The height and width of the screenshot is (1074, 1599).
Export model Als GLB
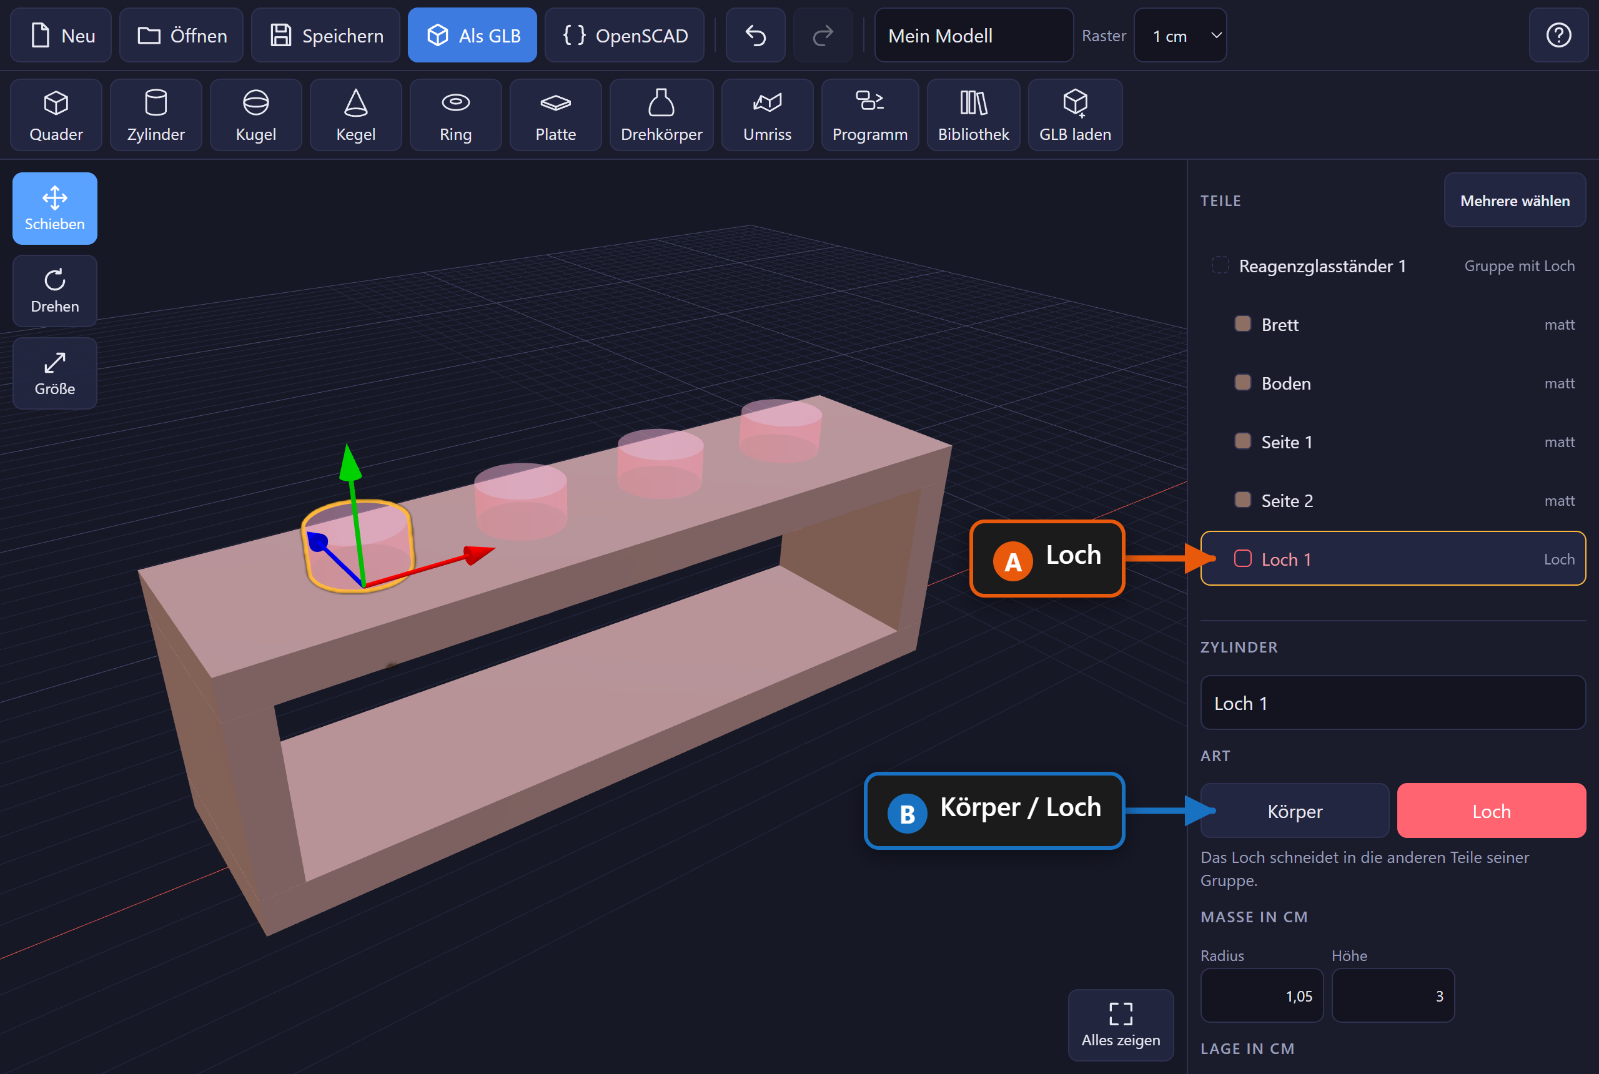(472, 35)
